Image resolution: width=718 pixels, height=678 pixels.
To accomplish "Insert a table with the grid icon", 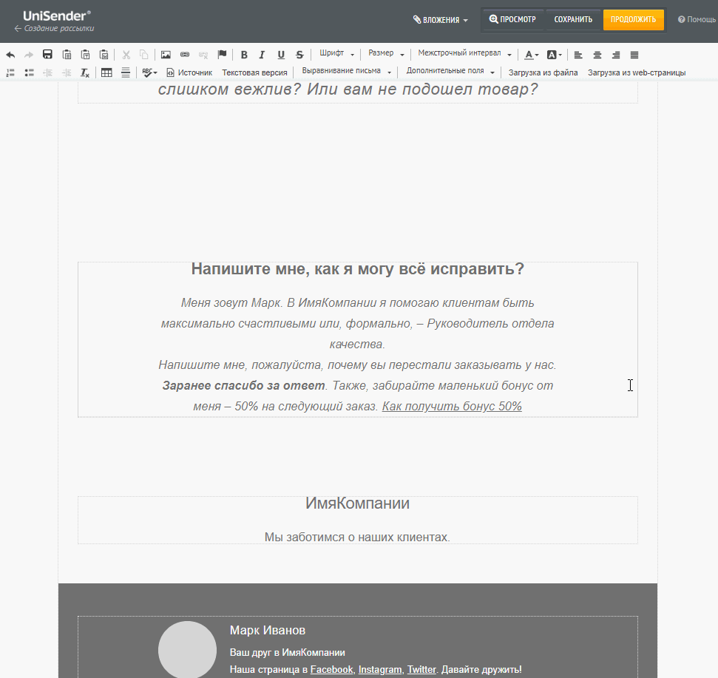I will pyautogui.click(x=106, y=72).
